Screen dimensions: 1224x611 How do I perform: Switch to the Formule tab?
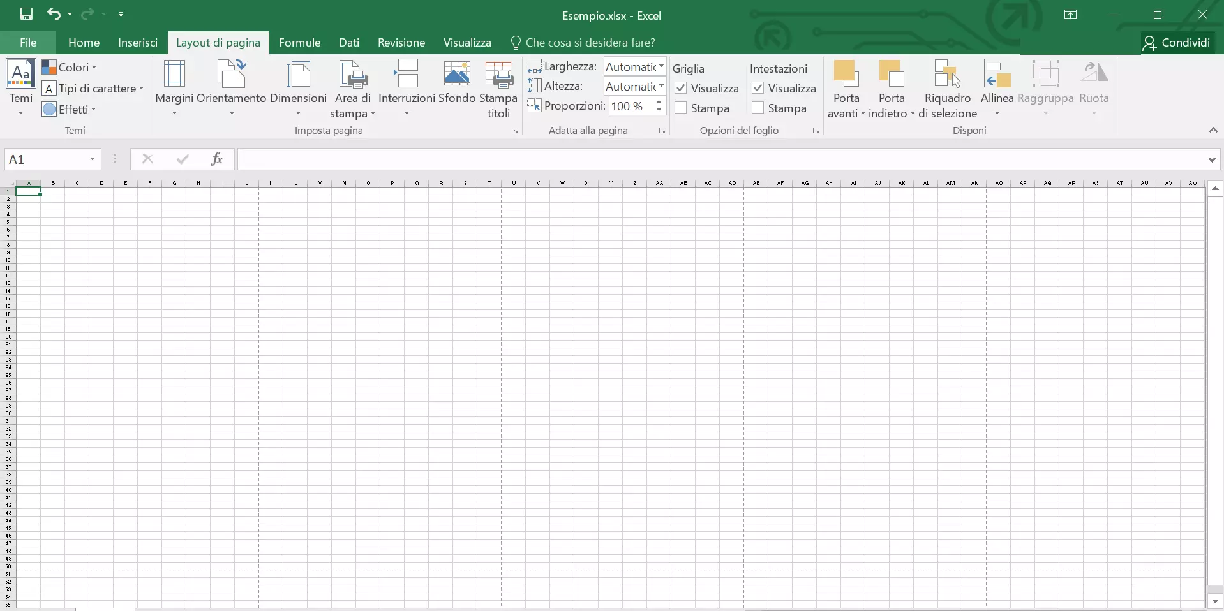[x=299, y=43]
